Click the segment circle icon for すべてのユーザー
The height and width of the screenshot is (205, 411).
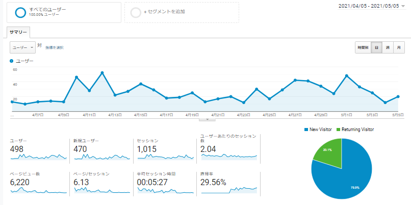pos(20,12)
